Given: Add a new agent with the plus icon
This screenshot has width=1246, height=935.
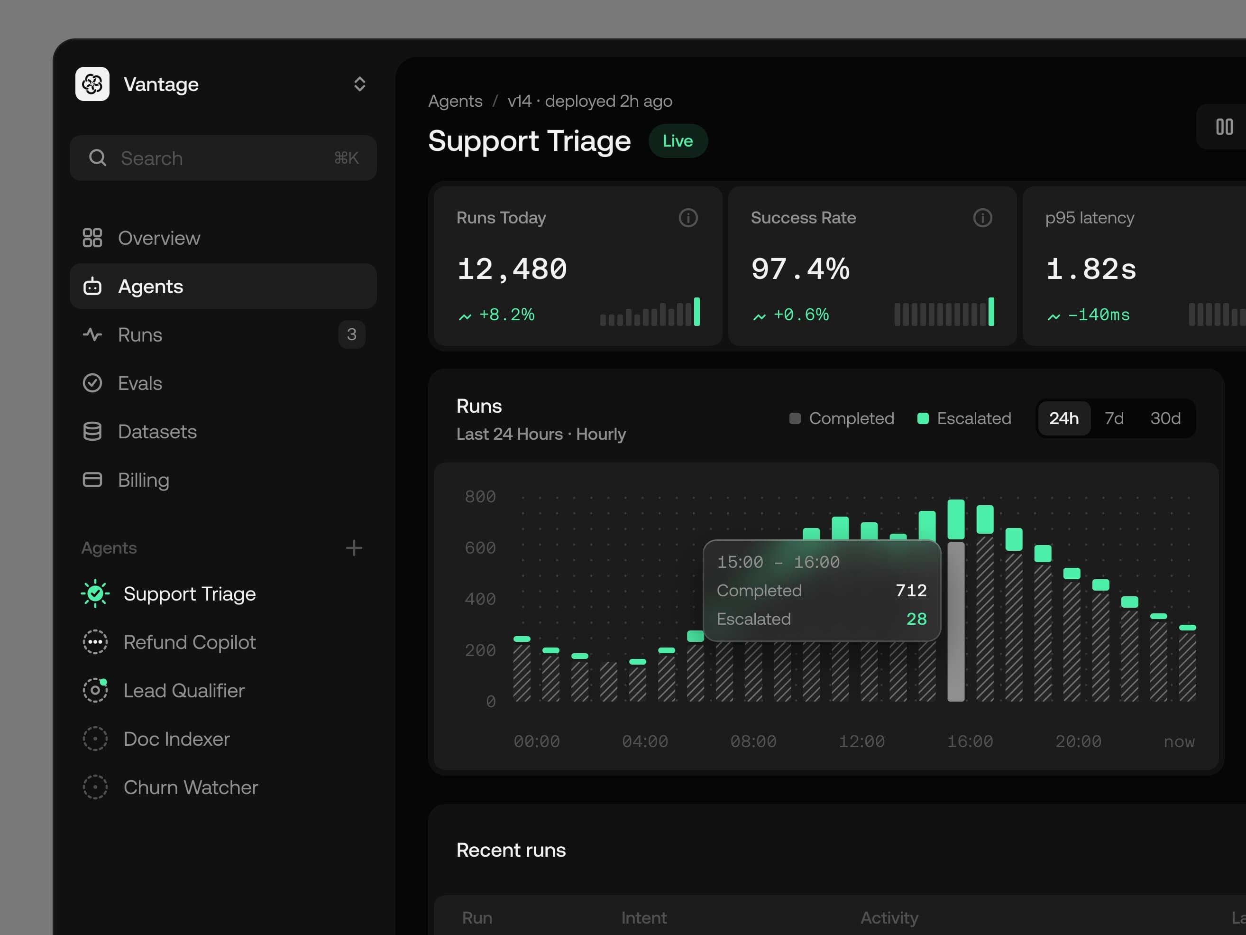Looking at the screenshot, I should point(354,548).
